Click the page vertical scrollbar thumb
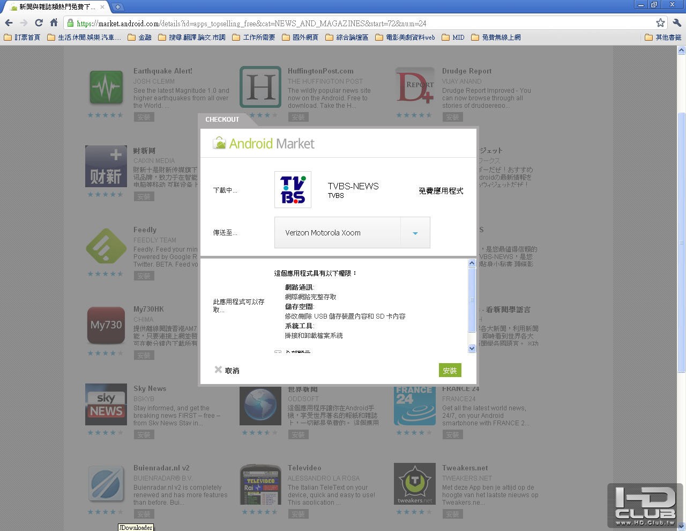 pyautogui.click(x=681, y=242)
